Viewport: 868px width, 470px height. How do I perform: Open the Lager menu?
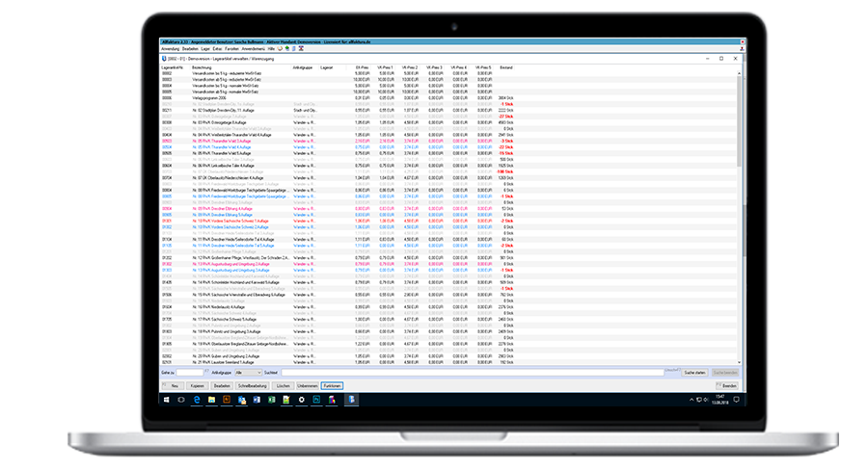(x=206, y=48)
